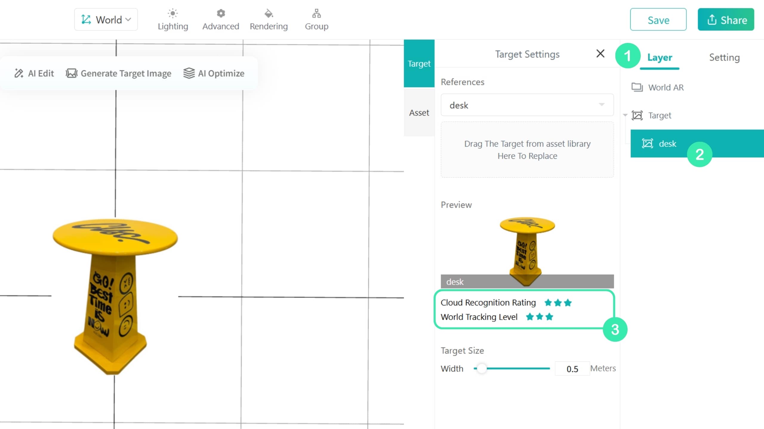Open the Advanced gear settings
The height and width of the screenshot is (429, 764).
point(221,20)
